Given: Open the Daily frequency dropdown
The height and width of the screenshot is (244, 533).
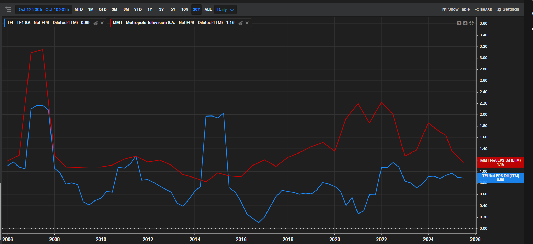Looking at the screenshot, I should (x=225, y=10).
